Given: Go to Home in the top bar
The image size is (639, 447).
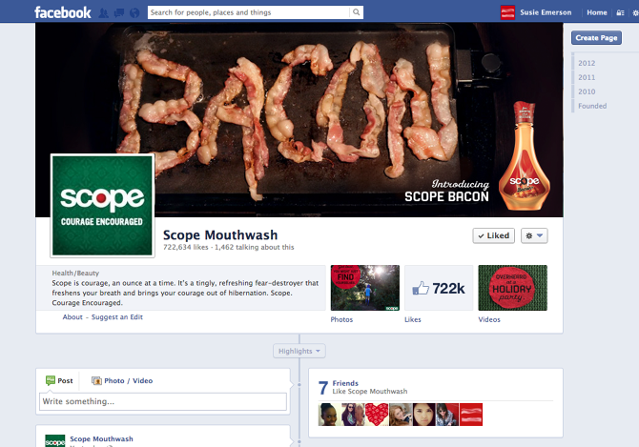Looking at the screenshot, I should point(597,12).
